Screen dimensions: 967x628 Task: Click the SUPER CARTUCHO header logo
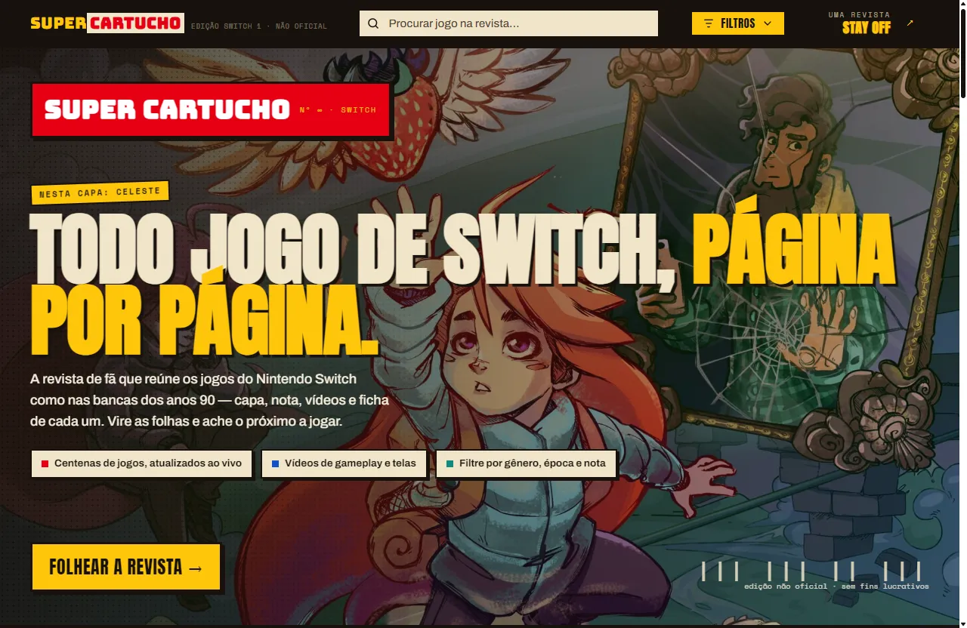tap(107, 23)
